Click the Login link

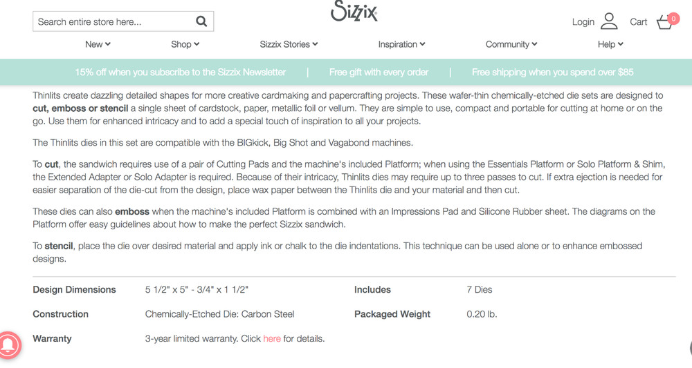click(x=583, y=22)
